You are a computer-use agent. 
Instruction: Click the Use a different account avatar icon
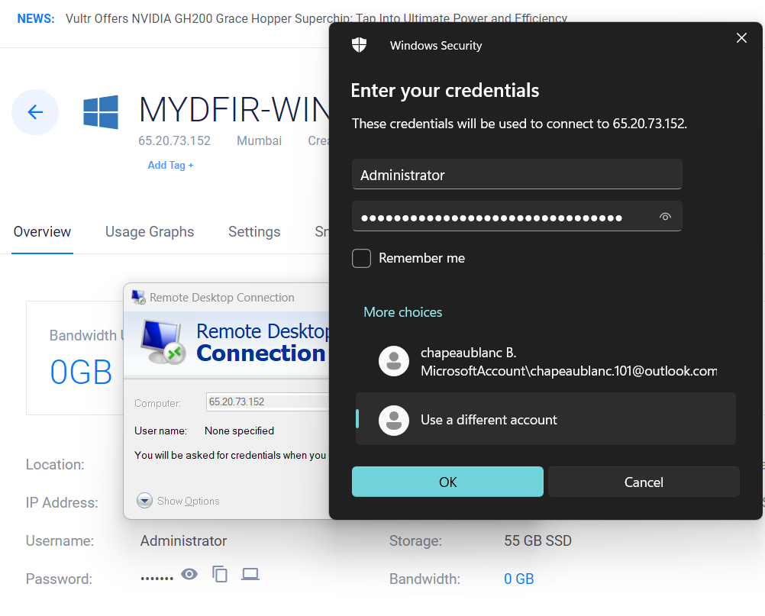click(x=394, y=420)
